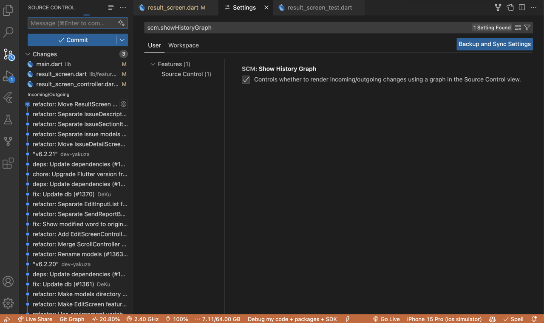Click Copilot status icon in status bar
Screen dimensions: 544x323
(x=493, y=319)
